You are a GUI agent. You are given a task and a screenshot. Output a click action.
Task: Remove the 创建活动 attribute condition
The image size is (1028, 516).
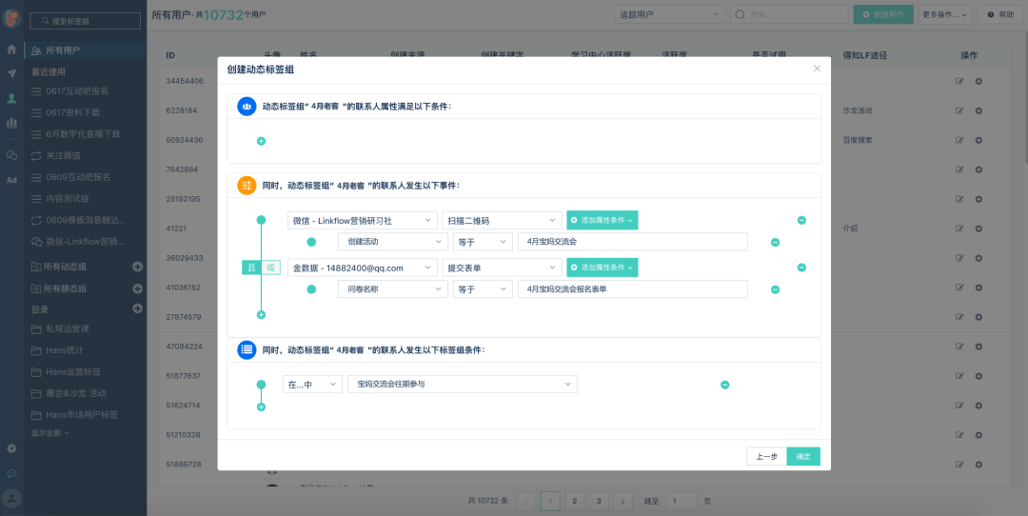[775, 242]
